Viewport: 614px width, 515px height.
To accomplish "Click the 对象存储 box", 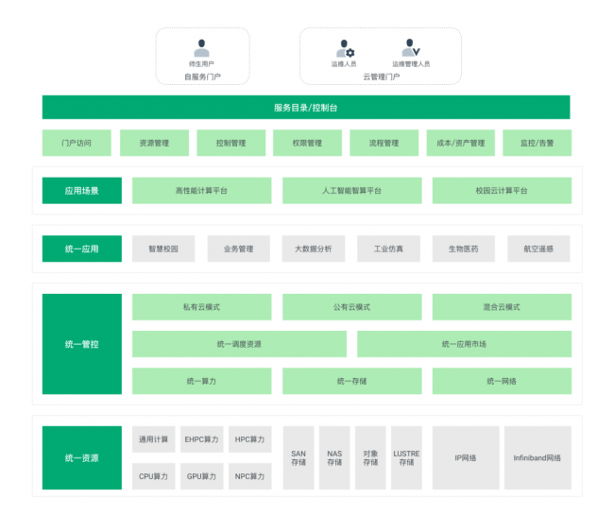I will 370,457.
